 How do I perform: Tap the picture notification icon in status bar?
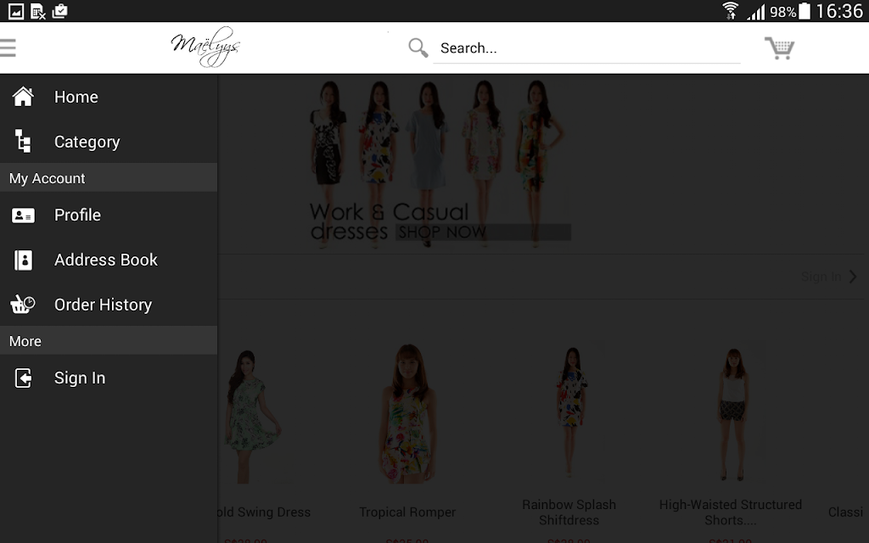tap(16, 11)
